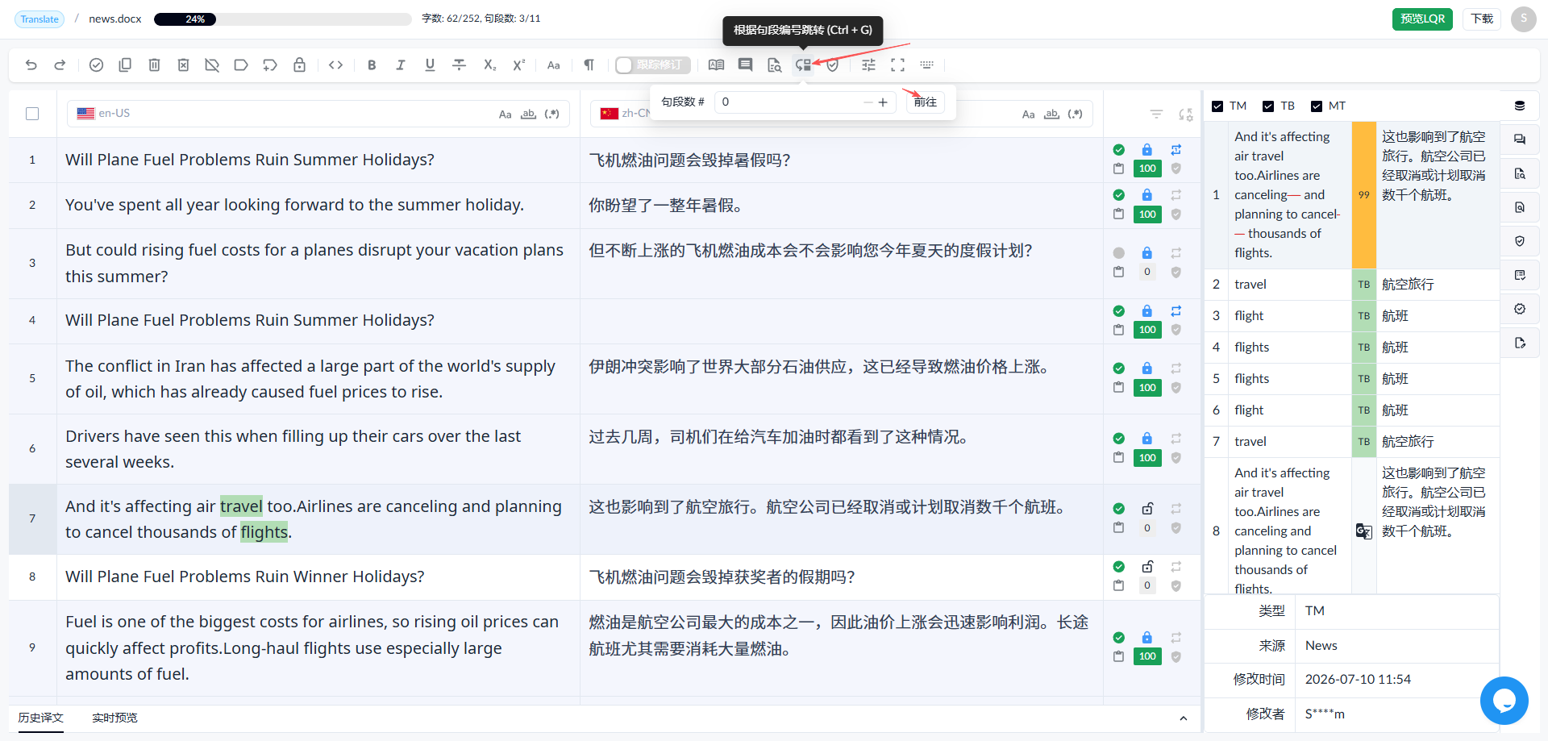The width and height of the screenshot is (1548, 741).
Task: Switch to the 实时预览 tab
Action: pyautogui.click(x=114, y=718)
